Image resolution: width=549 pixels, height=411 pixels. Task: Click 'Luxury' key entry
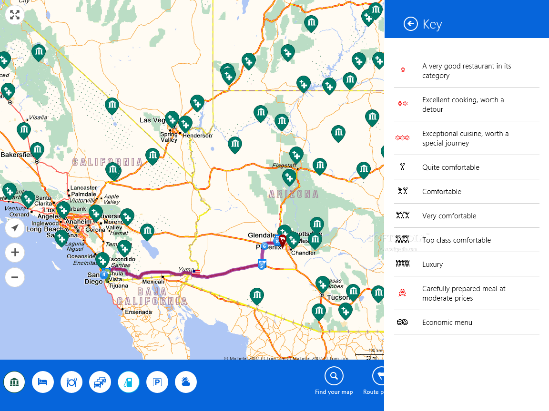467,264
